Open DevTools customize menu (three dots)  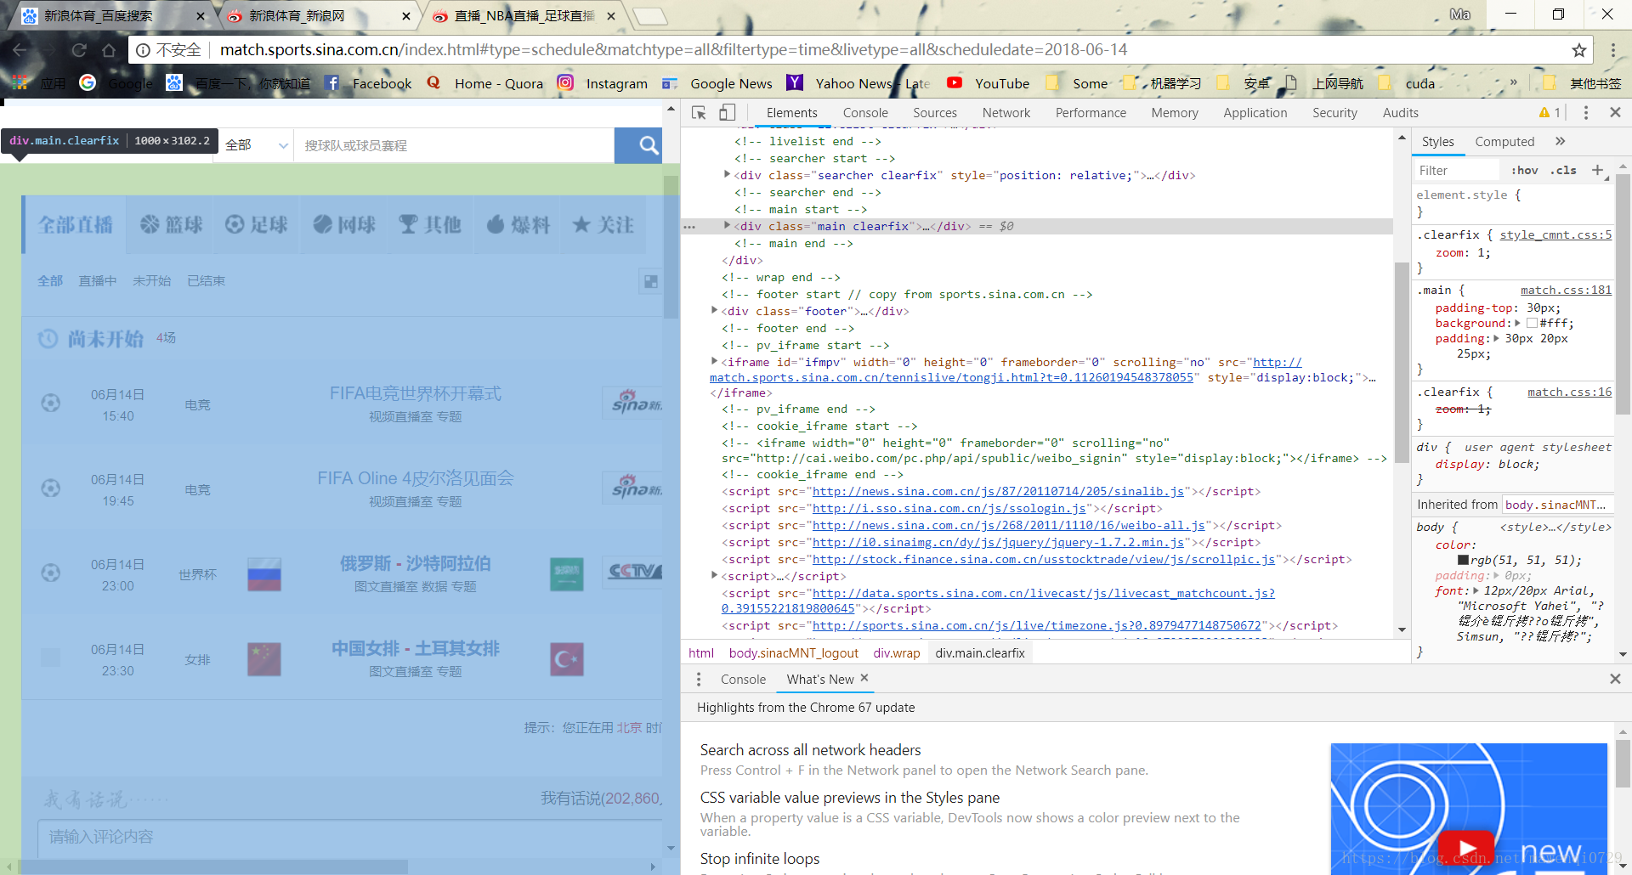[1586, 113]
